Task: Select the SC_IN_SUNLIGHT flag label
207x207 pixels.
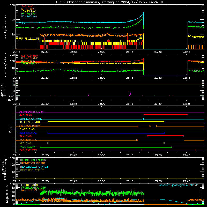Action: click(x=30, y=122)
